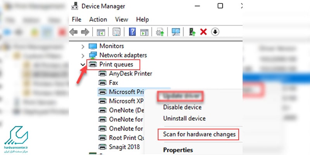Select the Snagit 2018 printer entry
This screenshot has height=155, width=310.
tap(124, 147)
